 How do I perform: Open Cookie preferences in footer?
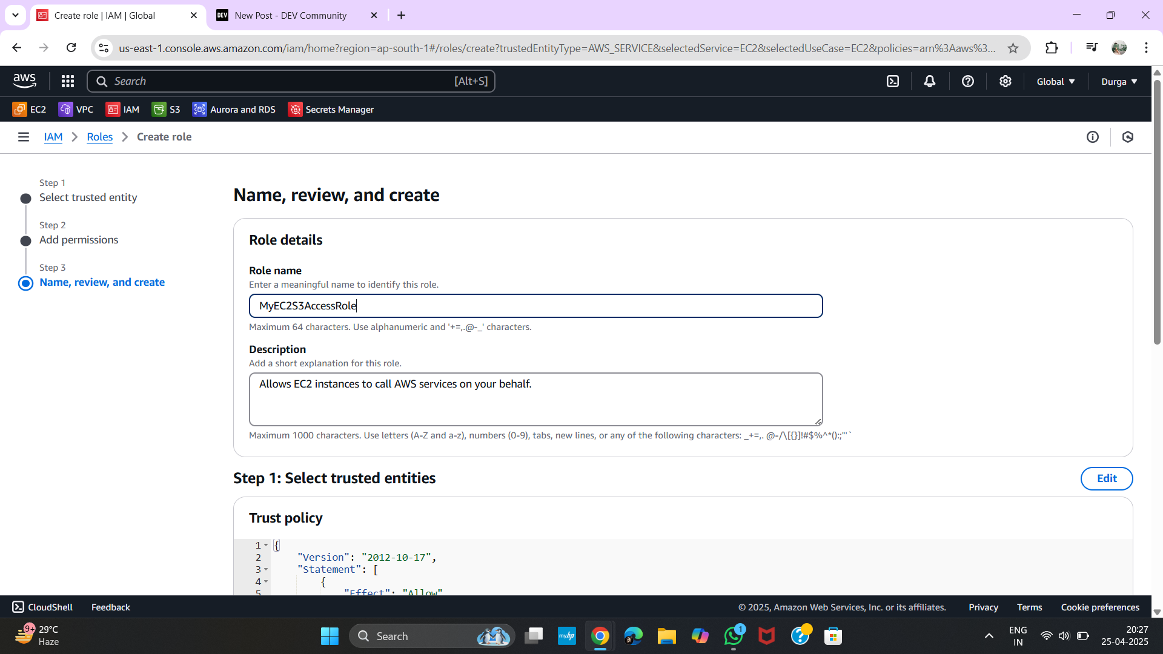tap(1100, 607)
